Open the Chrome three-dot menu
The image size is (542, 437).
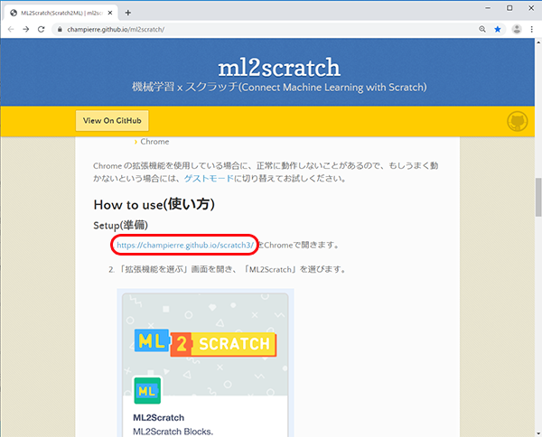[532, 29]
